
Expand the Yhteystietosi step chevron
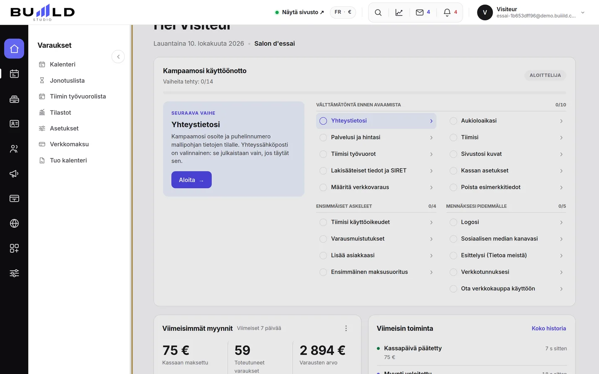(x=431, y=121)
